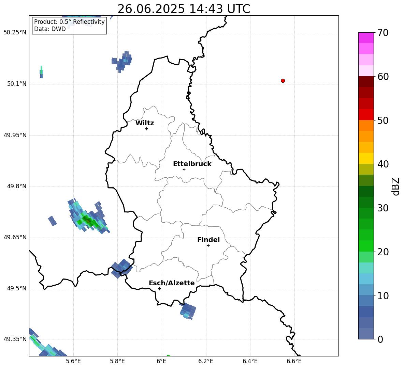Click the 49.8°N latitude label
The height and width of the screenshot is (368, 404).
pos(17,186)
